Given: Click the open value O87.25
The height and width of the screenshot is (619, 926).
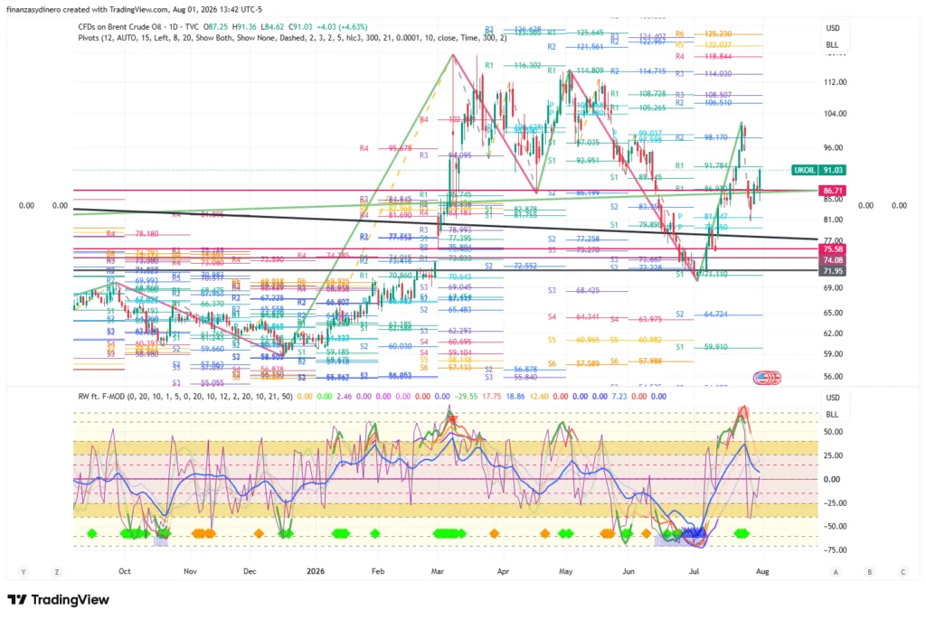Looking at the screenshot, I should (215, 27).
